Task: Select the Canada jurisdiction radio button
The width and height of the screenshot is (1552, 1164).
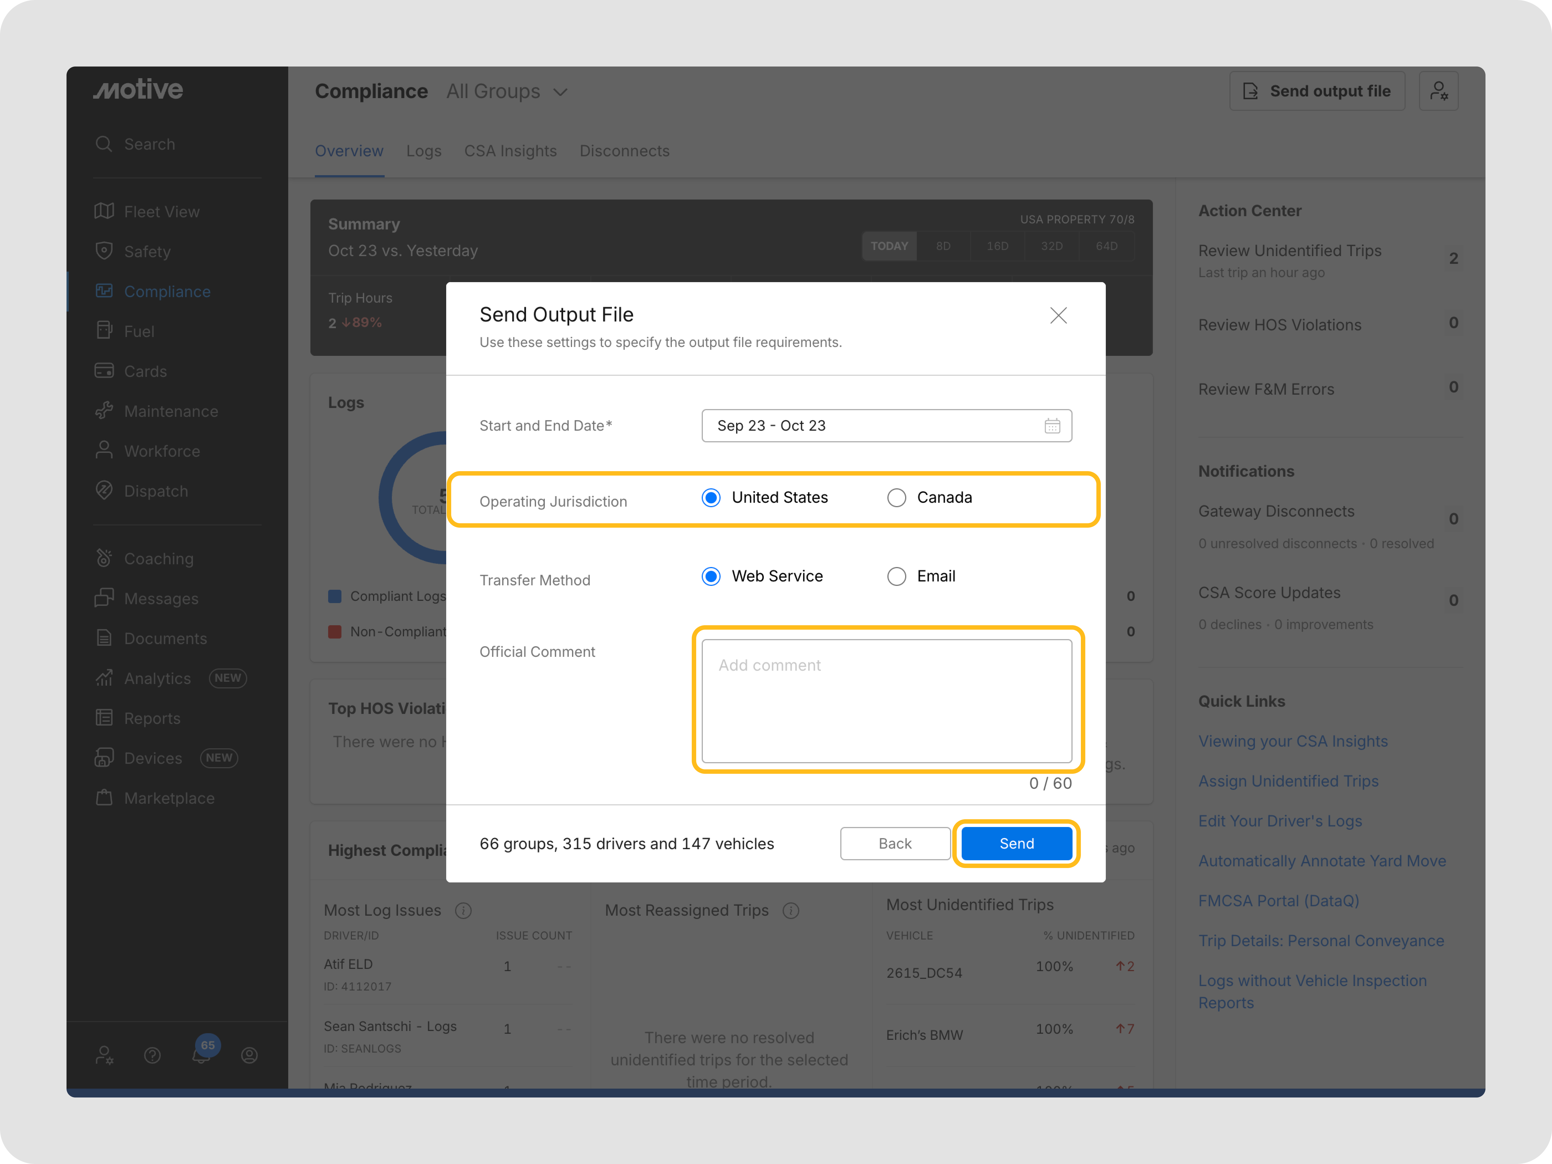Action: 897,497
